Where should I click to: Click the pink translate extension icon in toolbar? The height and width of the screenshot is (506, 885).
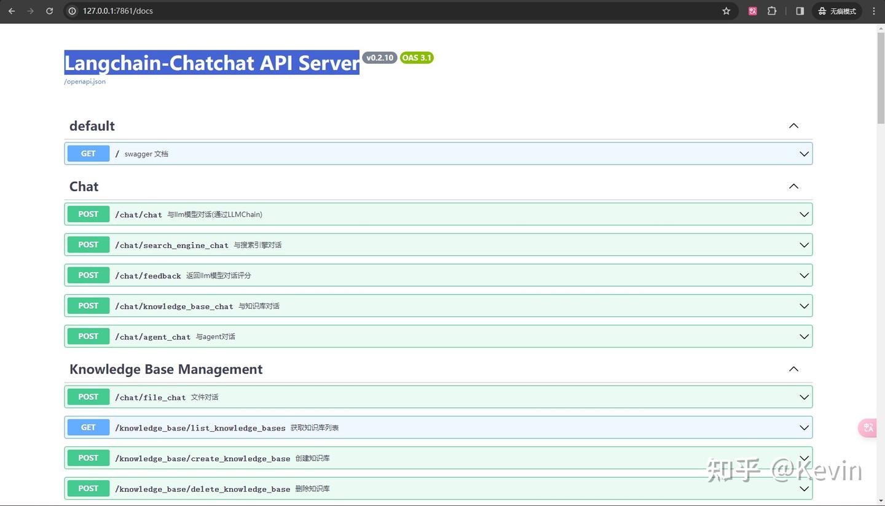(x=752, y=11)
